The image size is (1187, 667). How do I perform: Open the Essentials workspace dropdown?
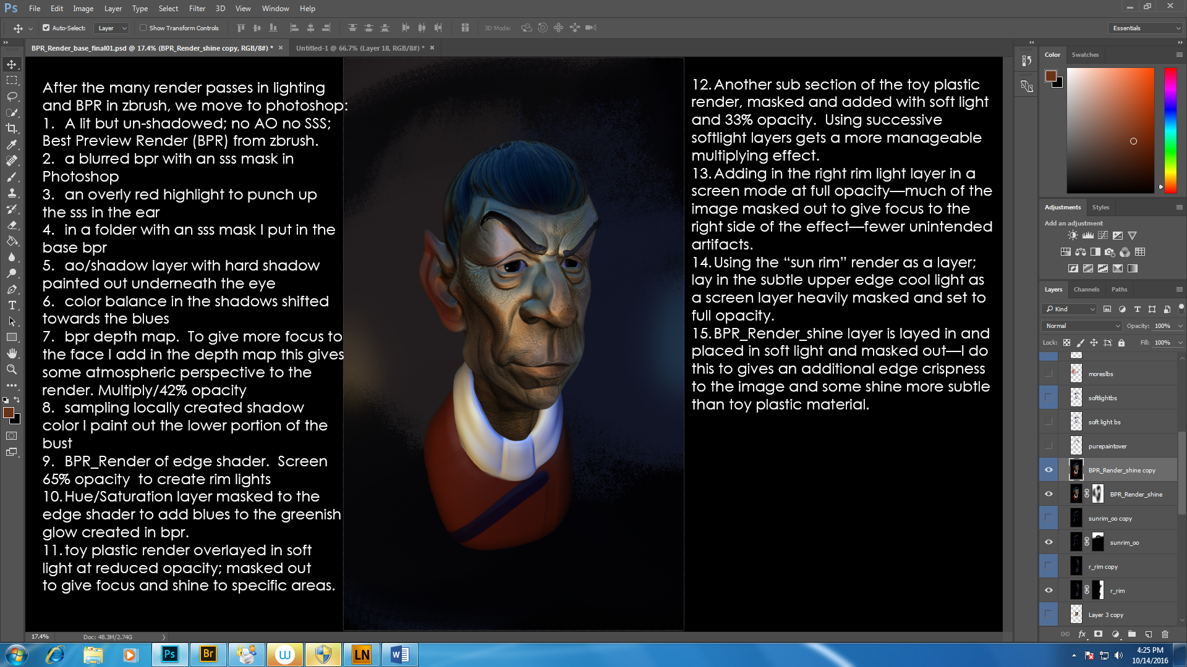click(x=1146, y=28)
